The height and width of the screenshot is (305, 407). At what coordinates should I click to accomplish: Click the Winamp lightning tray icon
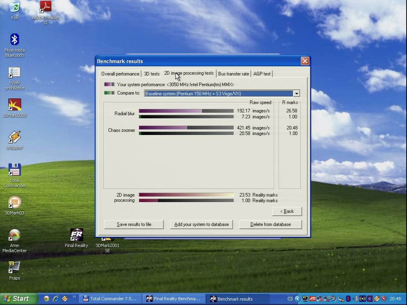(x=377, y=299)
